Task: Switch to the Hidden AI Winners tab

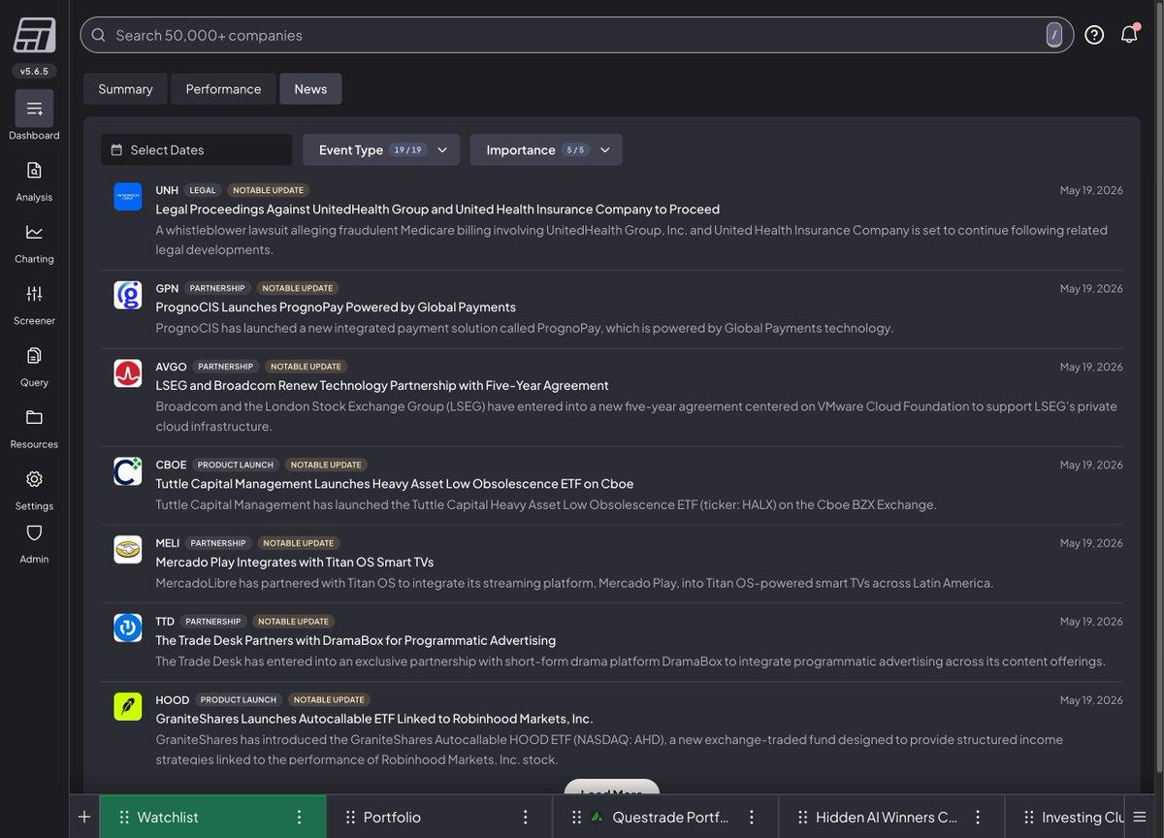Action: [891, 817]
